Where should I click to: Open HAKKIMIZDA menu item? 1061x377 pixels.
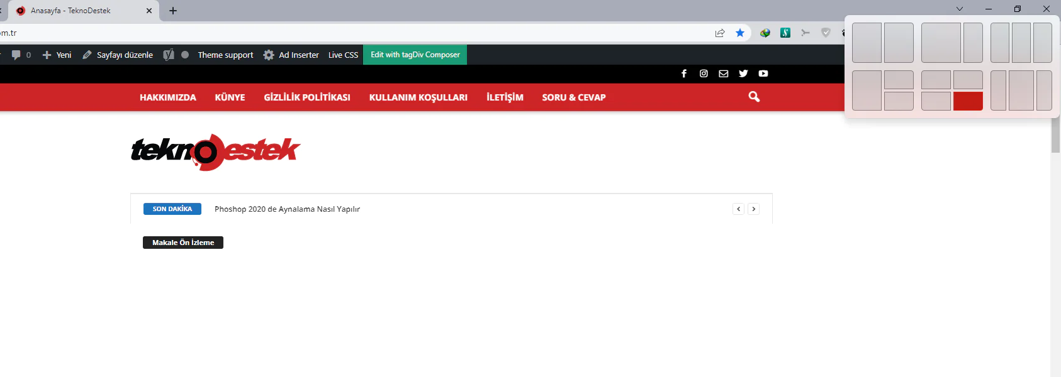click(x=168, y=97)
